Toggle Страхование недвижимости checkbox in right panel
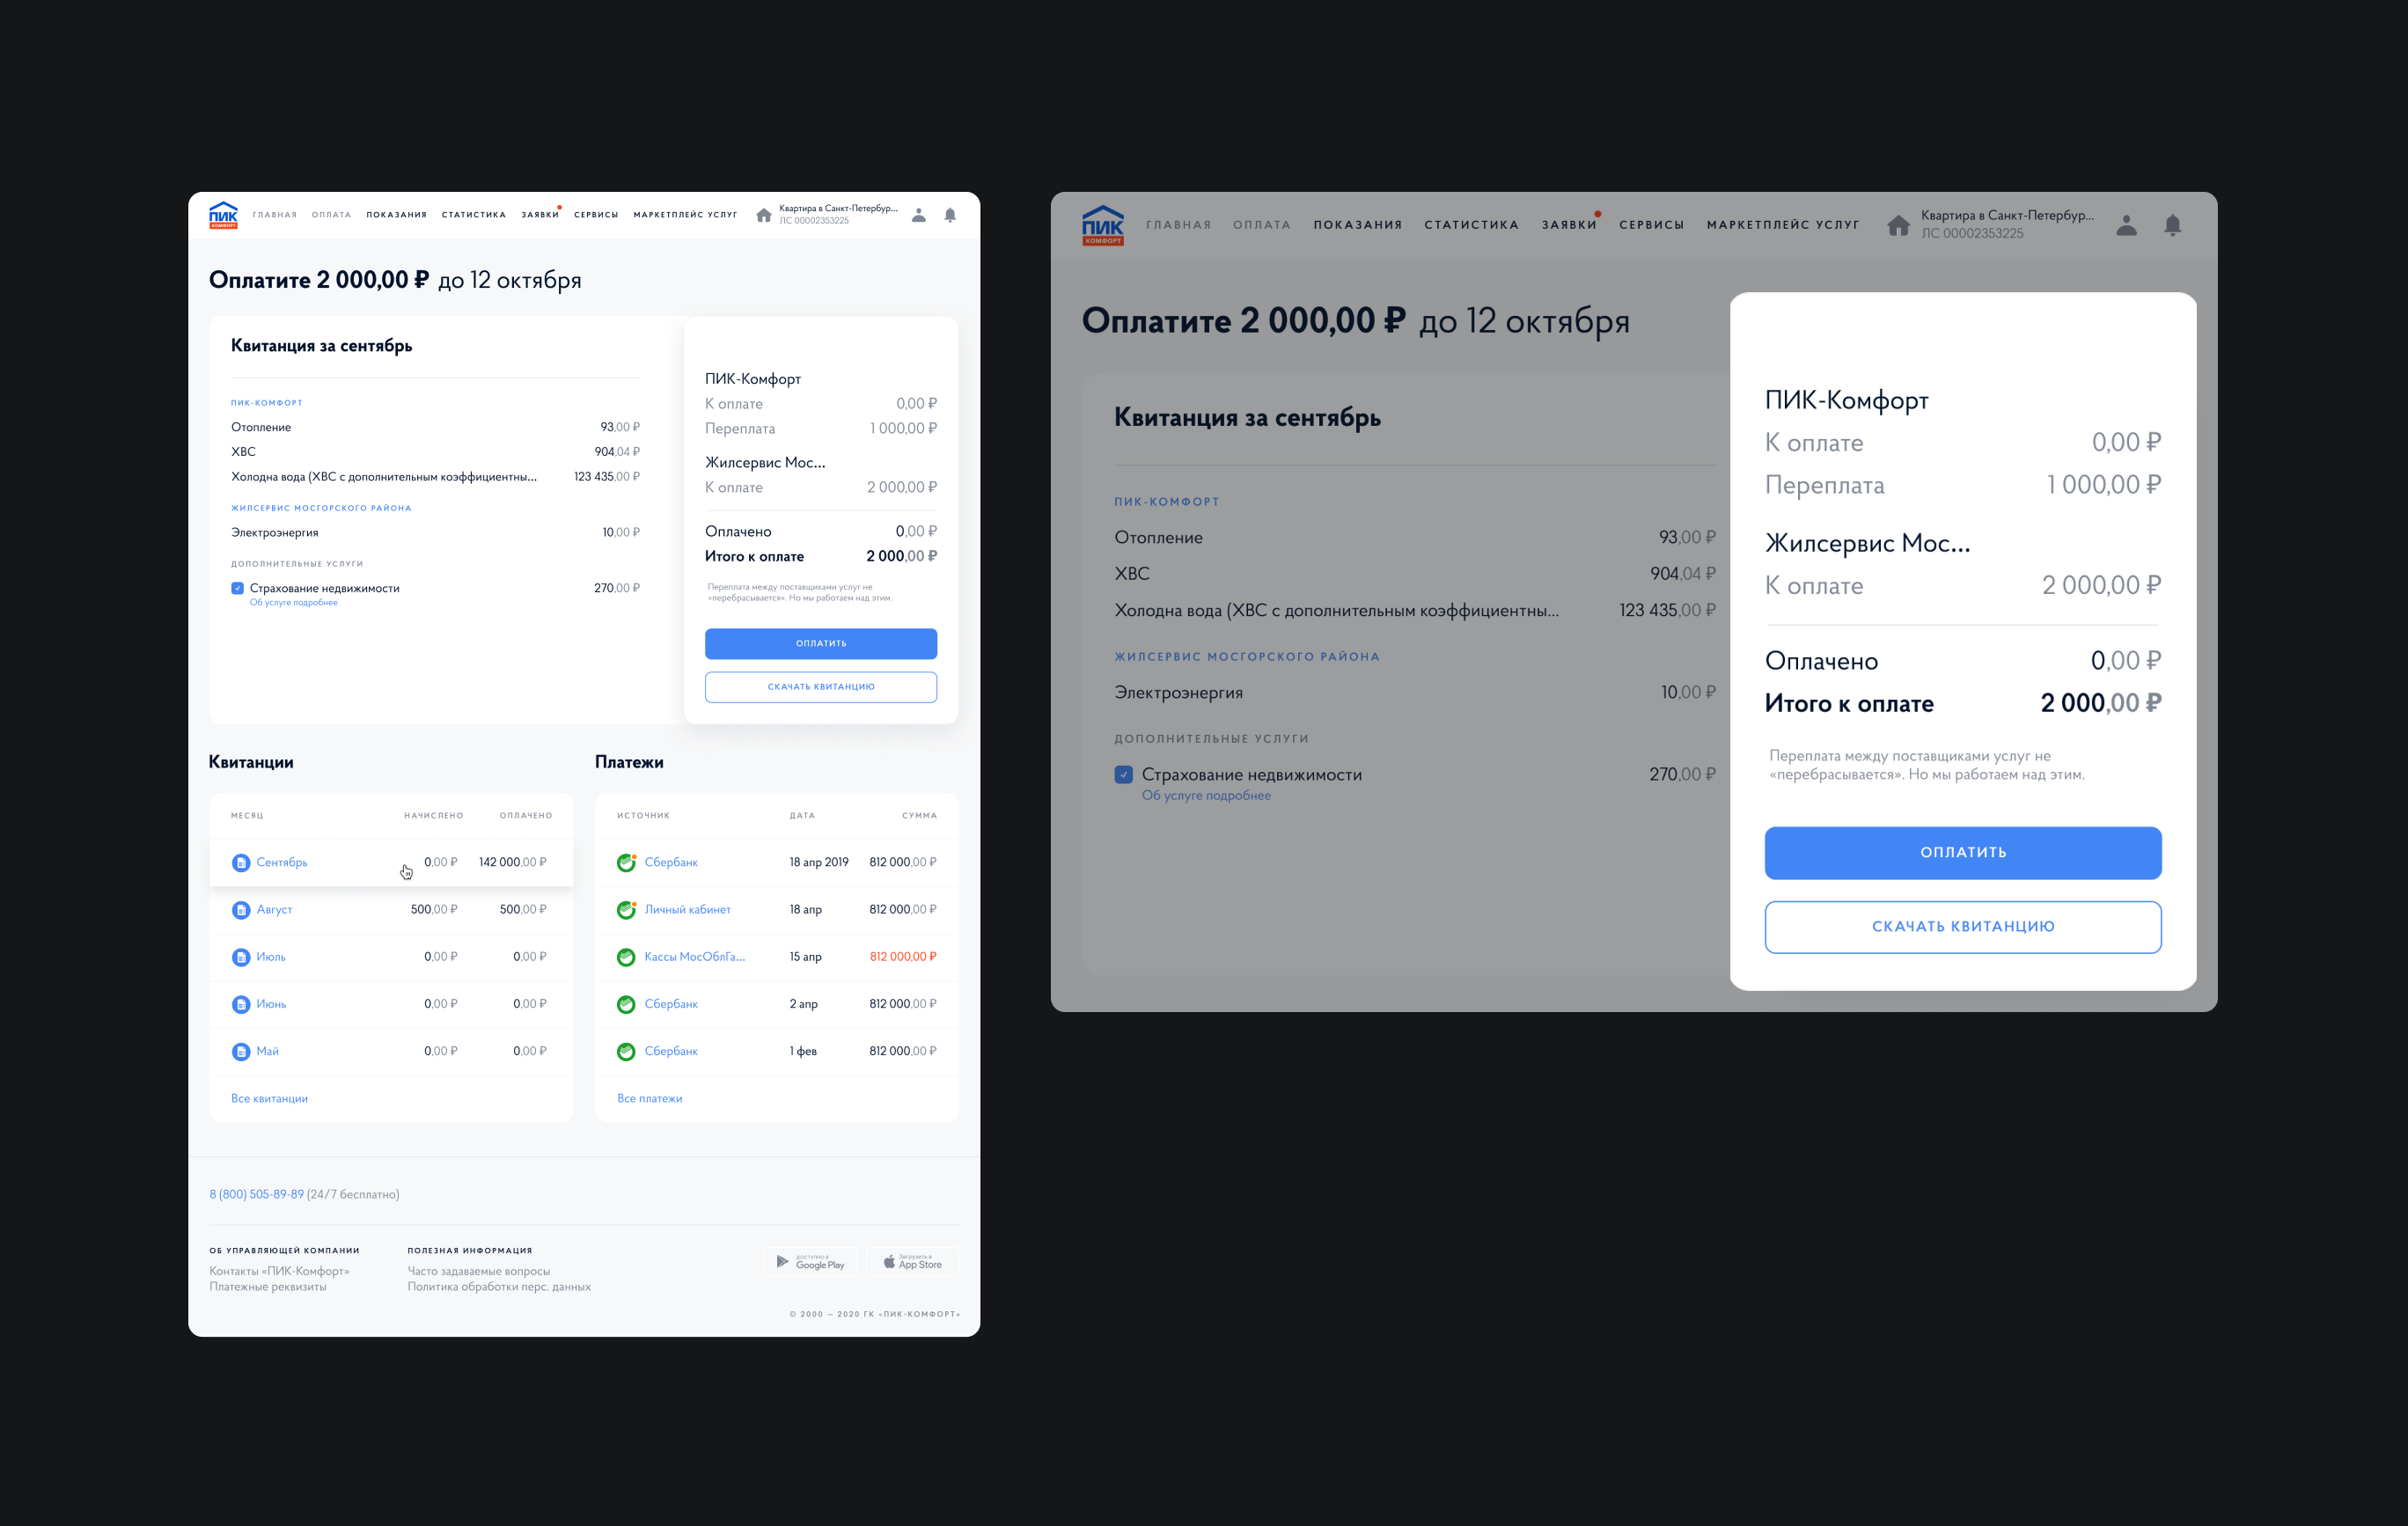The width and height of the screenshot is (2408, 1526). pyautogui.click(x=1123, y=775)
